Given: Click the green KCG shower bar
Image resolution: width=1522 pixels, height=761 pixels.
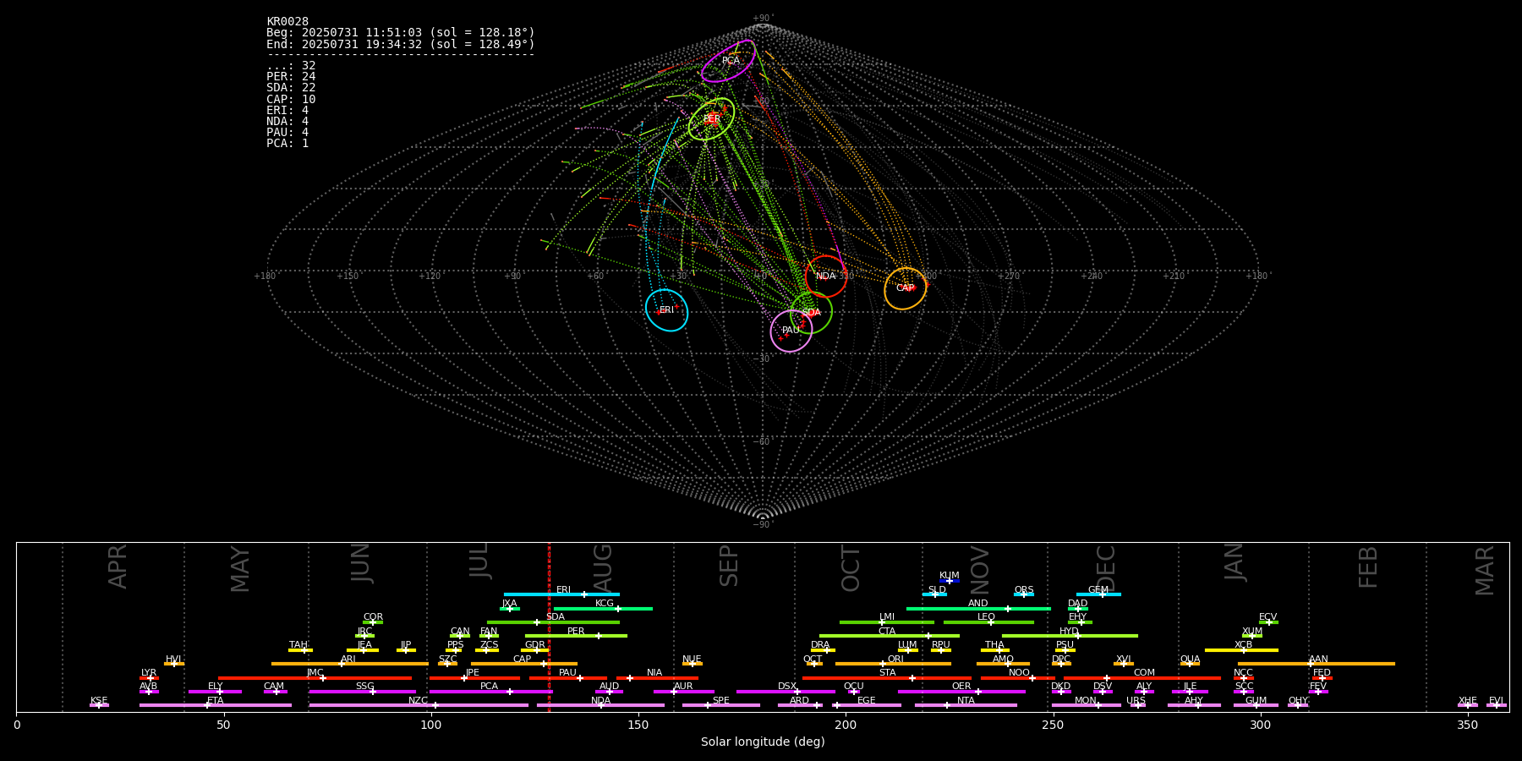Looking at the screenshot, I should tap(603, 609).
